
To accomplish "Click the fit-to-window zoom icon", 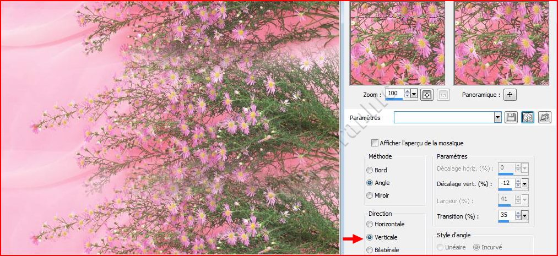I will coord(426,95).
